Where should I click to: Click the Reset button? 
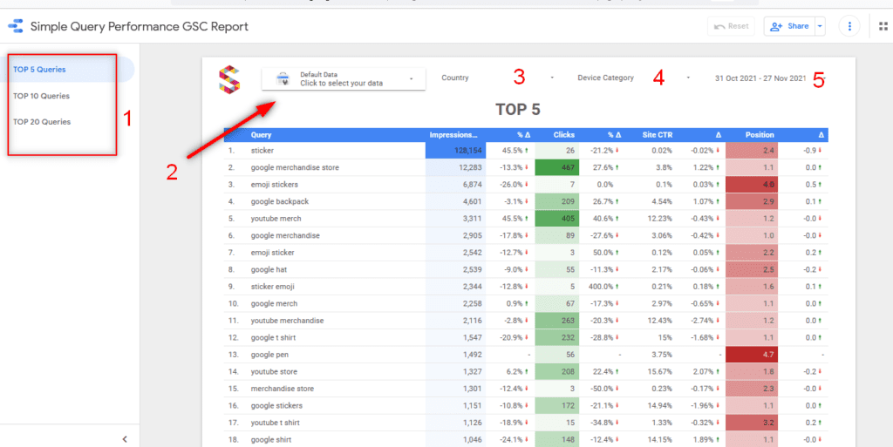tap(731, 26)
